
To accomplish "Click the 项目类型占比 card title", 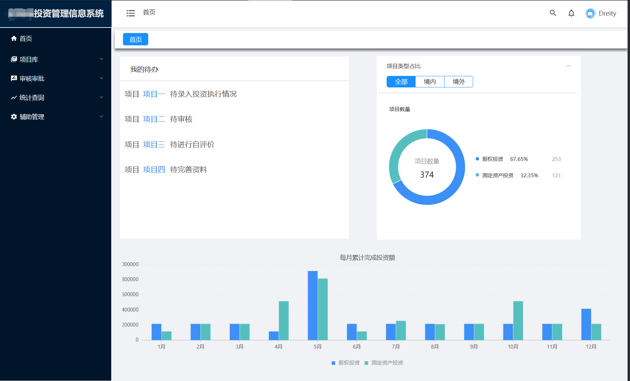I will click(404, 66).
